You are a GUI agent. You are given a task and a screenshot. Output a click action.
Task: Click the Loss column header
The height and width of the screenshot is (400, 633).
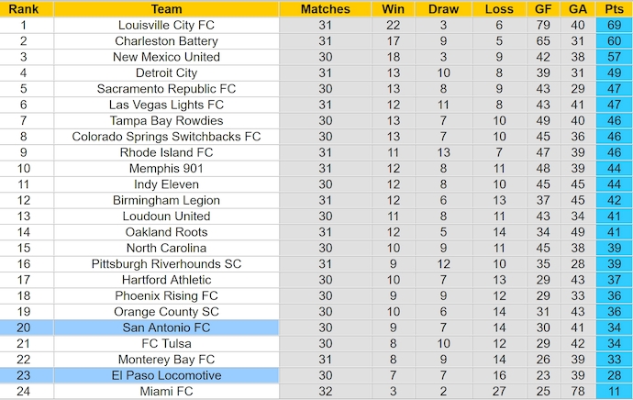coord(499,9)
